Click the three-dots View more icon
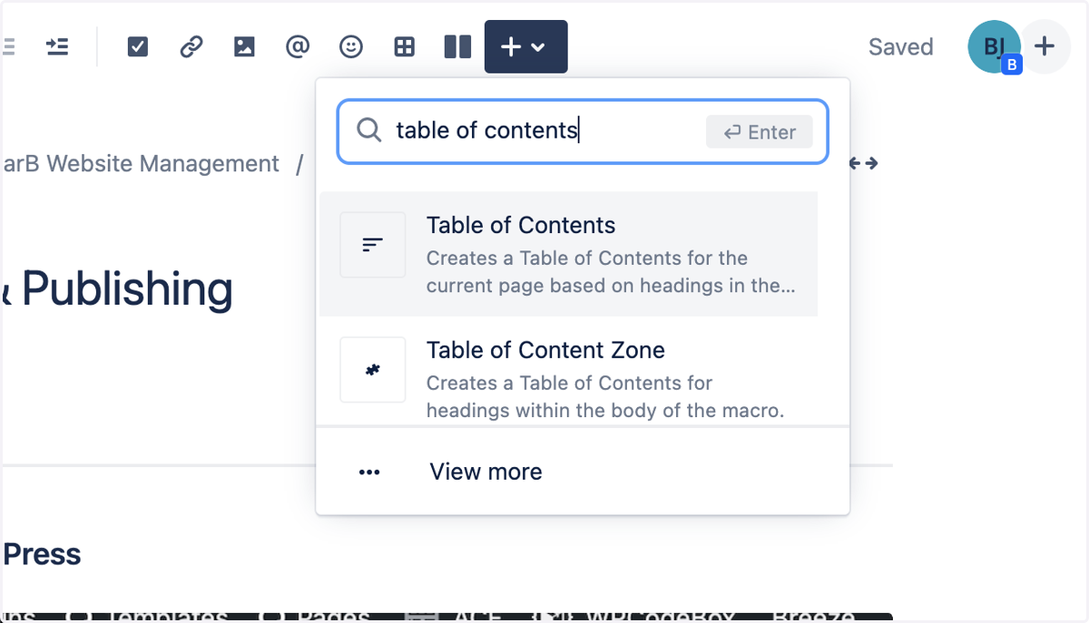Image resolution: width=1089 pixels, height=623 pixels. [369, 472]
